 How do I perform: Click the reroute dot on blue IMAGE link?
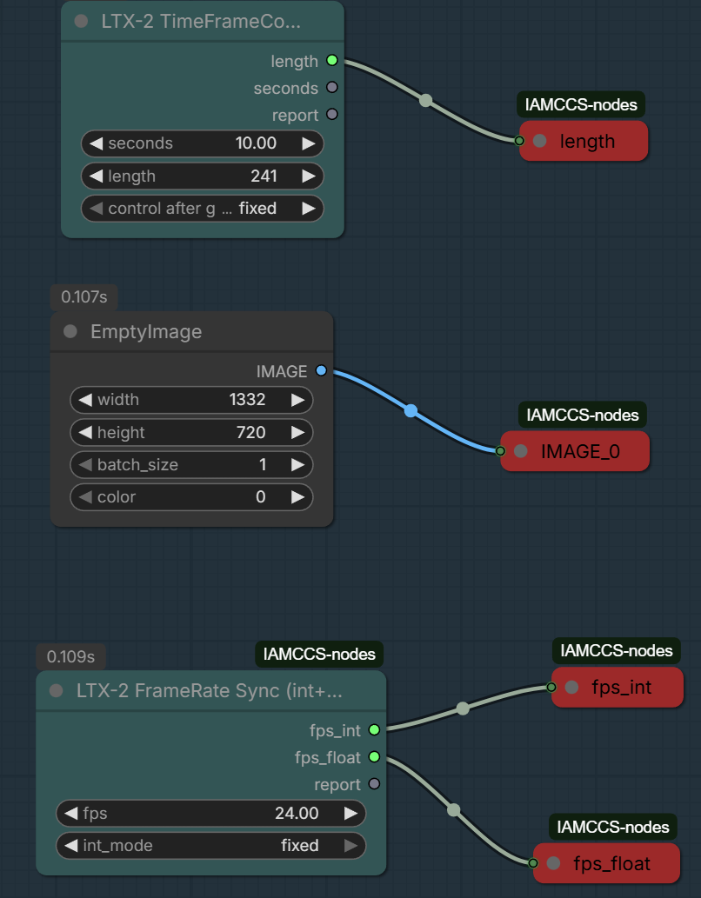tap(411, 410)
